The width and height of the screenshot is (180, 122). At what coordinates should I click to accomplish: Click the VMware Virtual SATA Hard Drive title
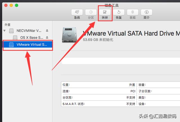(131, 33)
